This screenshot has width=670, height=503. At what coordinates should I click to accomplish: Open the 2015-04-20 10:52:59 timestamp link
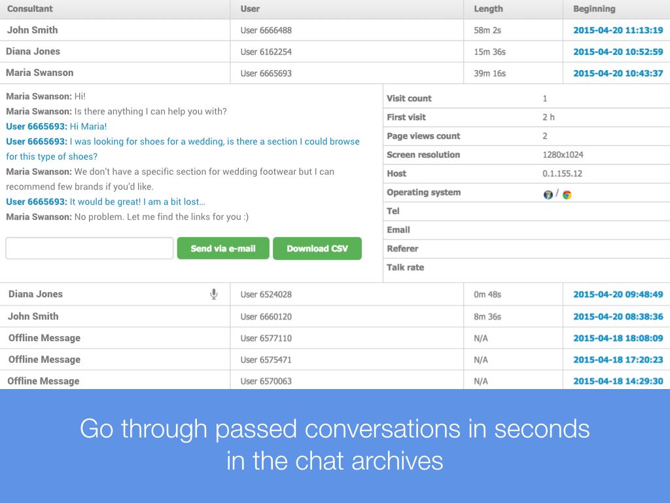(x=618, y=52)
